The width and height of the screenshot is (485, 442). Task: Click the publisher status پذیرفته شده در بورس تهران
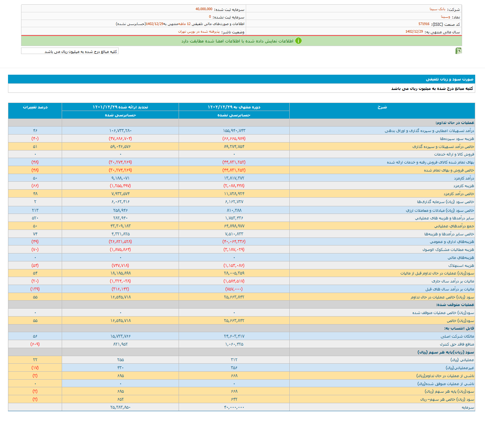(x=199, y=32)
